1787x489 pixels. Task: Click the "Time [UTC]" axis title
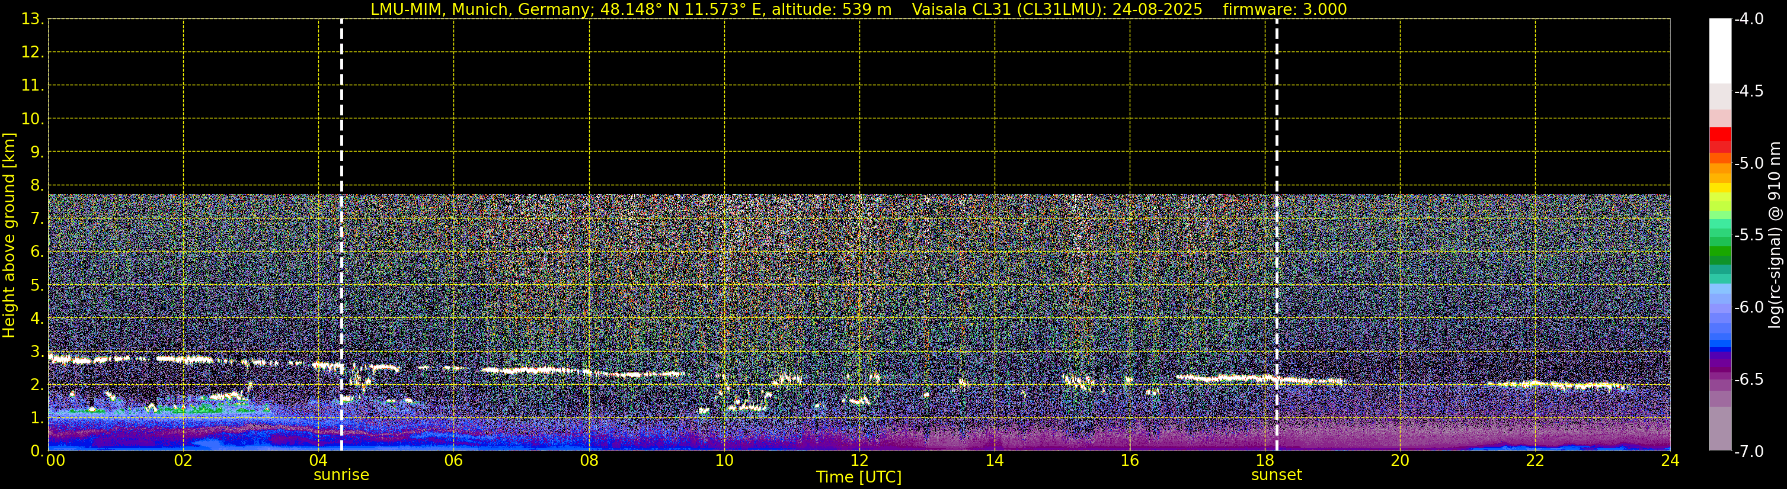pos(859,477)
